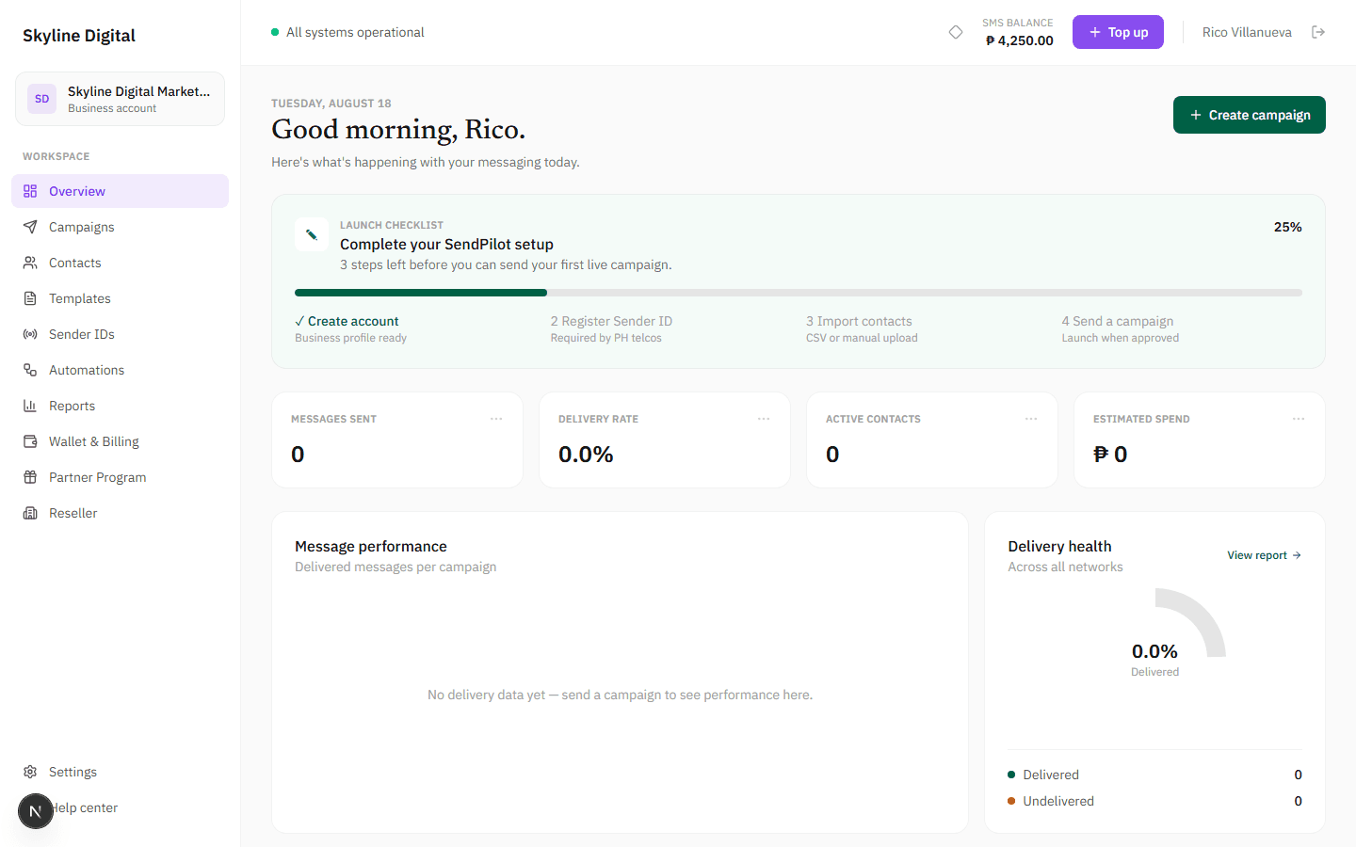Open Contacts from the sidebar
This screenshot has width=1356, height=847.
(121, 263)
